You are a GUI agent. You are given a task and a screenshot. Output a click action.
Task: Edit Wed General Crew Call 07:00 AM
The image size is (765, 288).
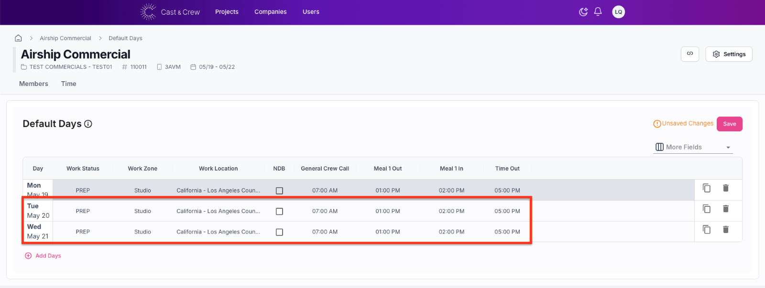(325, 232)
